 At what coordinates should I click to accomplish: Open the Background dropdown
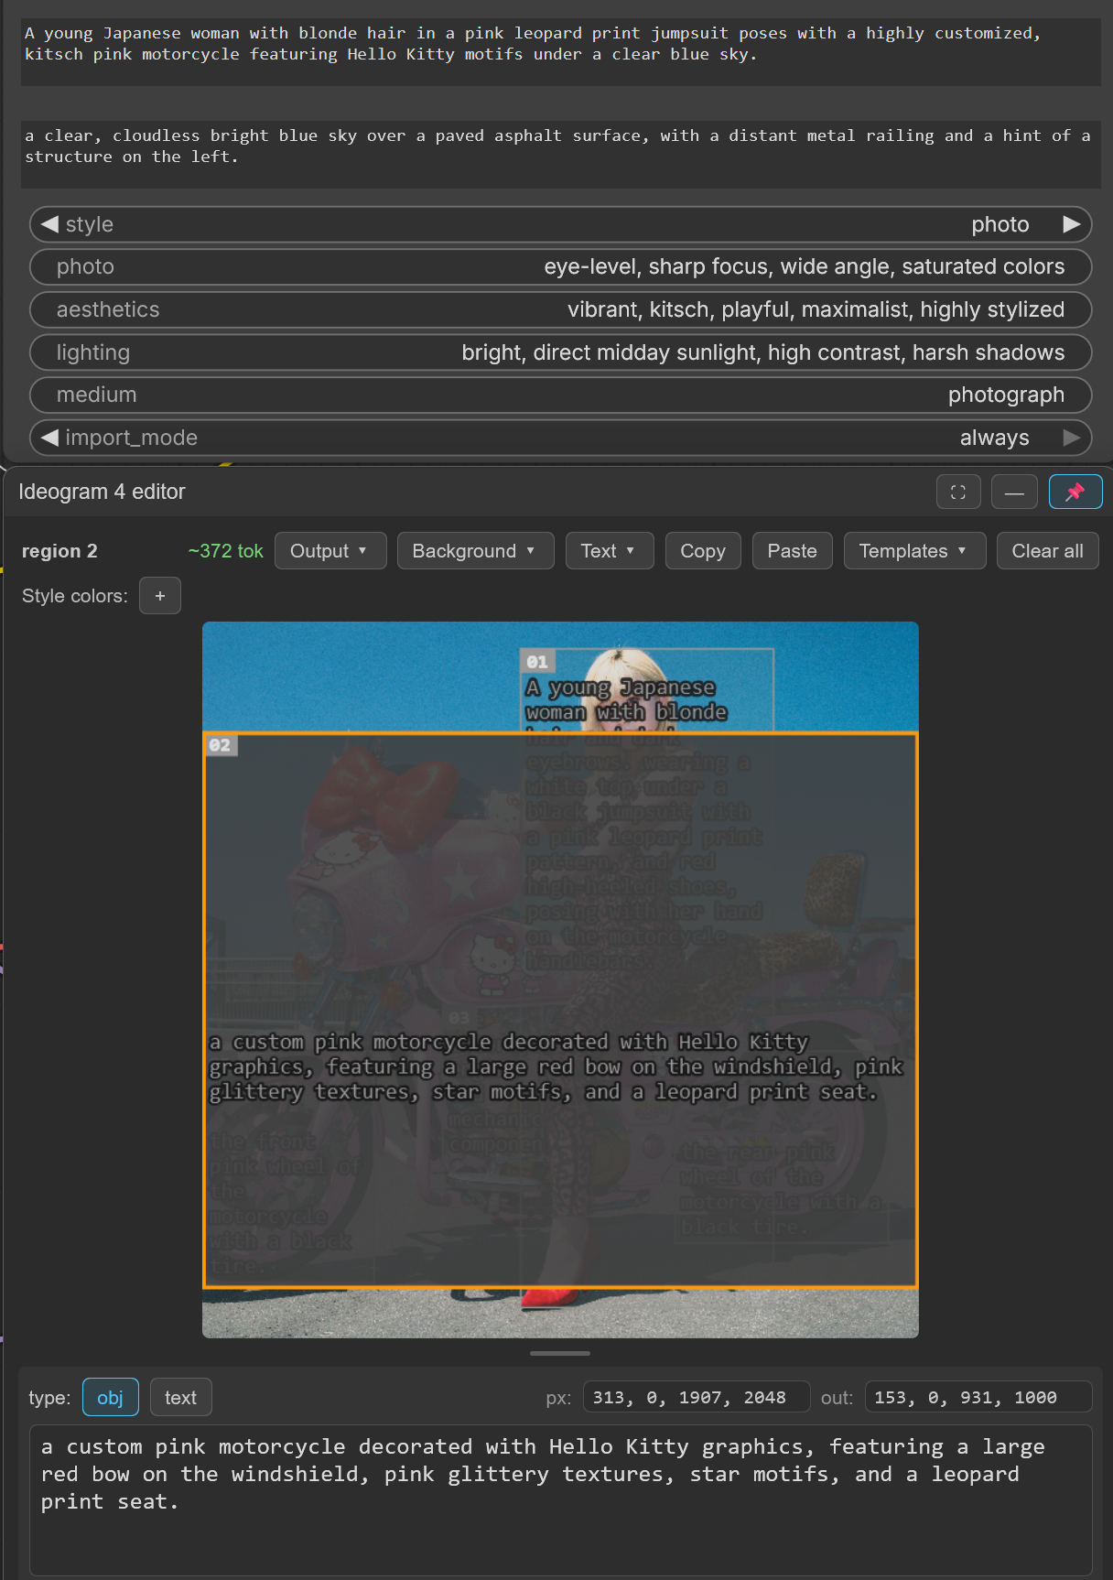tap(475, 551)
